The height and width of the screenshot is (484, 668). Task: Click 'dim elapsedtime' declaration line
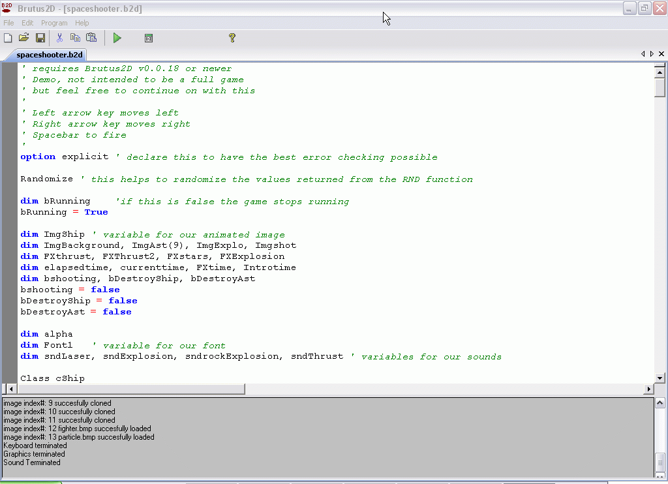(158, 267)
